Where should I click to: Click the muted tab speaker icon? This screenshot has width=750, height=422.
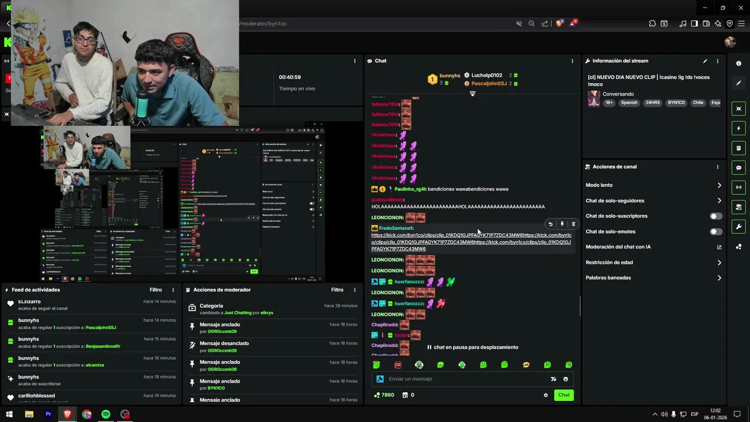tap(519, 23)
